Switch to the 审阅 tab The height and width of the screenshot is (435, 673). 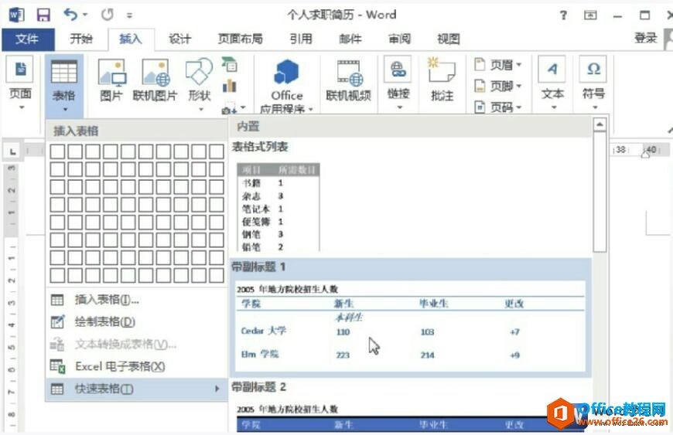[400, 39]
